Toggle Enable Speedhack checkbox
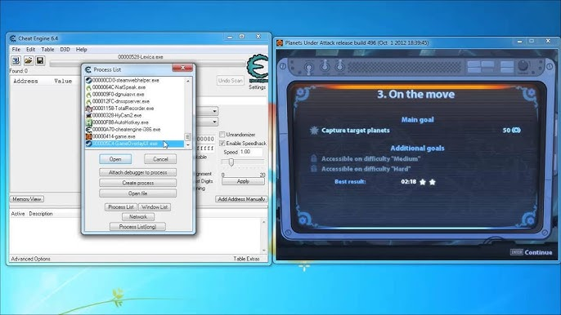 [222, 143]
